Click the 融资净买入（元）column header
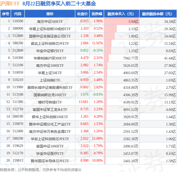The width and height of the screenshot is (177, 172). point(122,14)
